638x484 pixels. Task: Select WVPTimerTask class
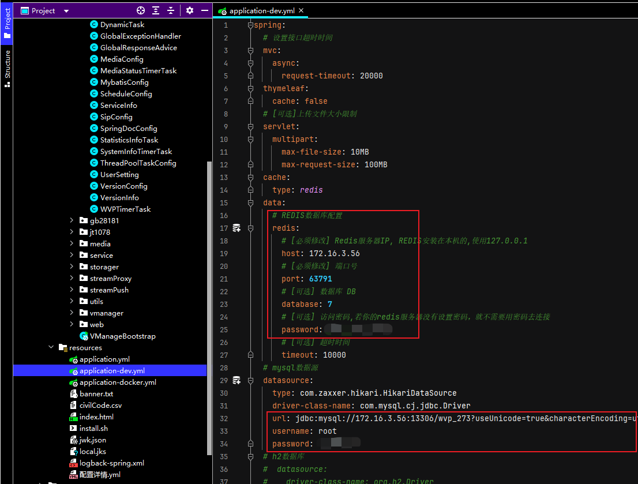tap(125, 209)
